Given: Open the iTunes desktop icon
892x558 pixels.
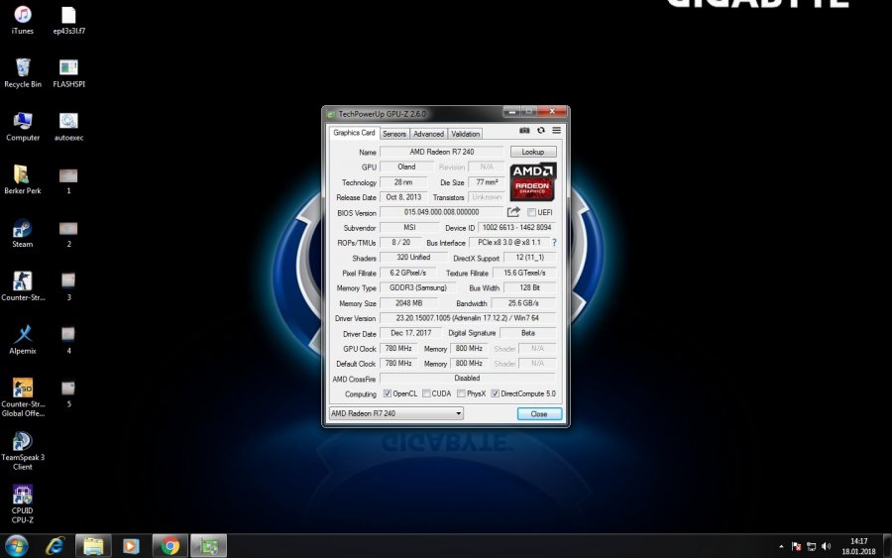Looking at the screenshot, I should pyautogui.click(x=23, y=20).
